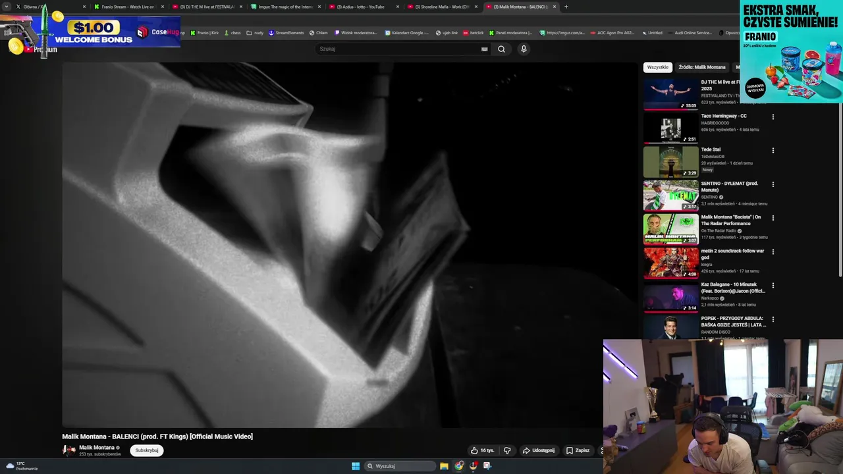Start voice search with the microphone icon
Viewport: 843px width, 474px height.
click(524, 49)
